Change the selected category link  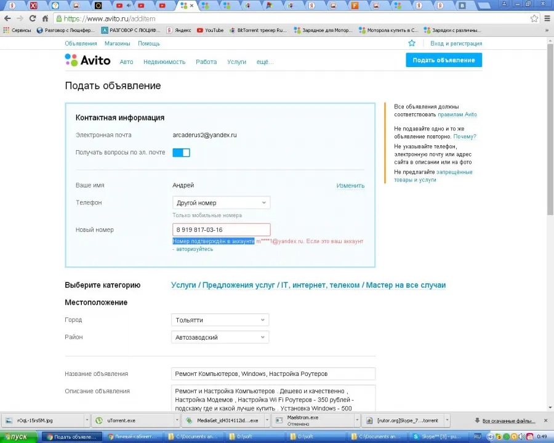pos(308,285)
